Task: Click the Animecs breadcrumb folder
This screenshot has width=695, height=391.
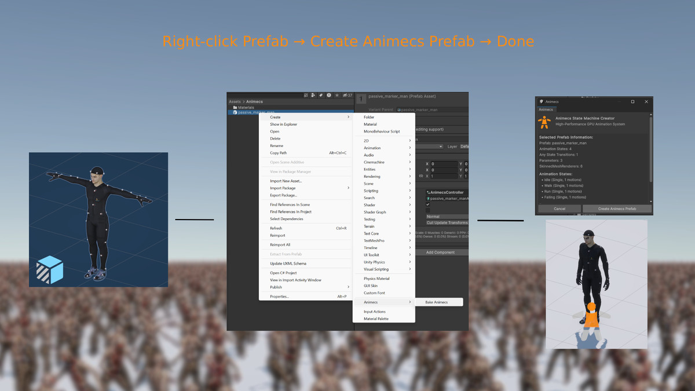Action: (x=254, y=101)
